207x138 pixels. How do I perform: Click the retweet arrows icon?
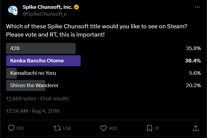click(x=57, y=128)
